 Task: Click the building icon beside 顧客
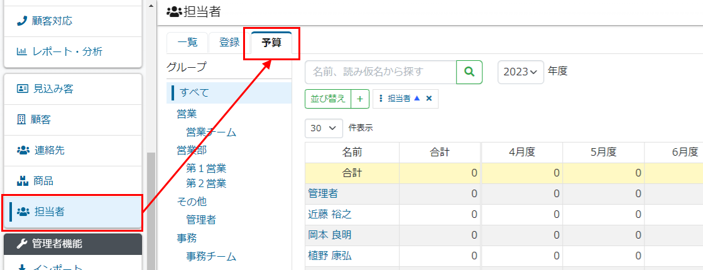coord(21,120)
